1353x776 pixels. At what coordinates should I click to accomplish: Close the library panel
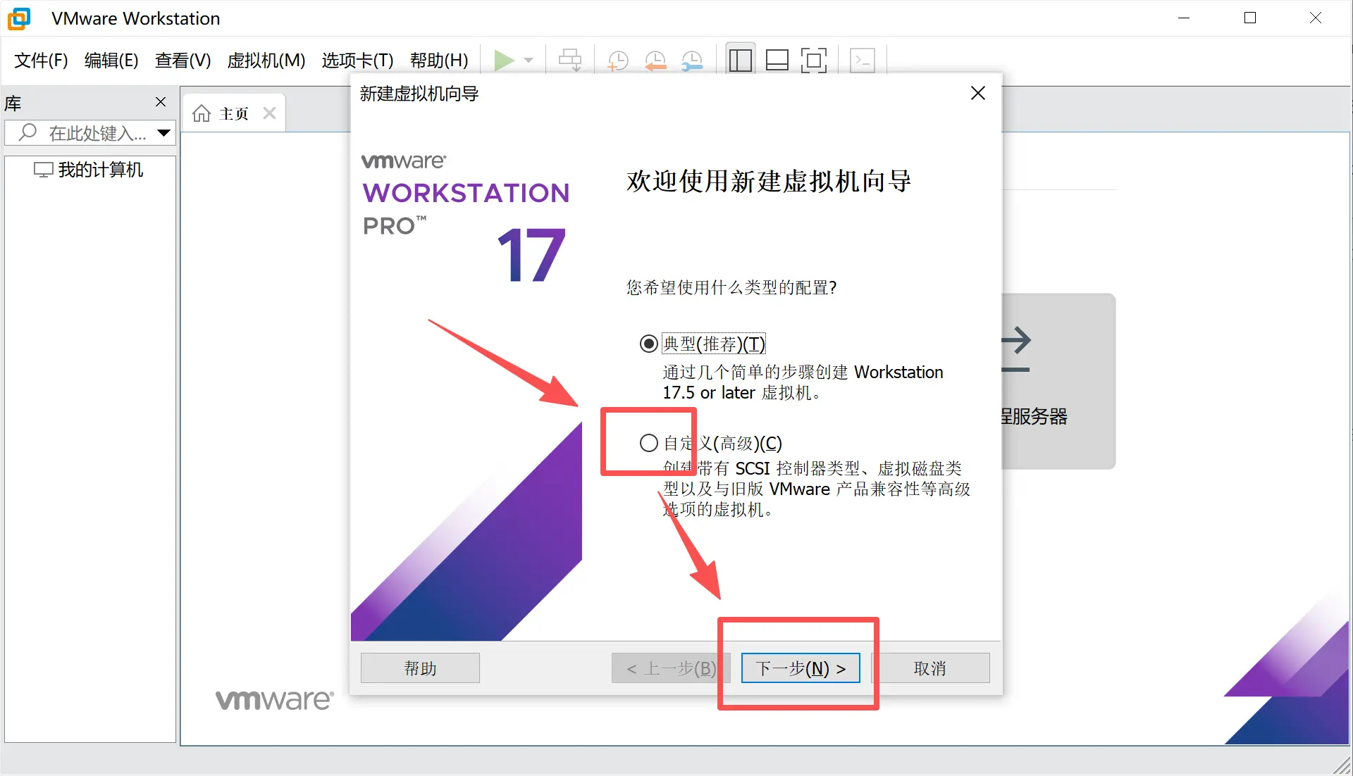pos(161,102)
